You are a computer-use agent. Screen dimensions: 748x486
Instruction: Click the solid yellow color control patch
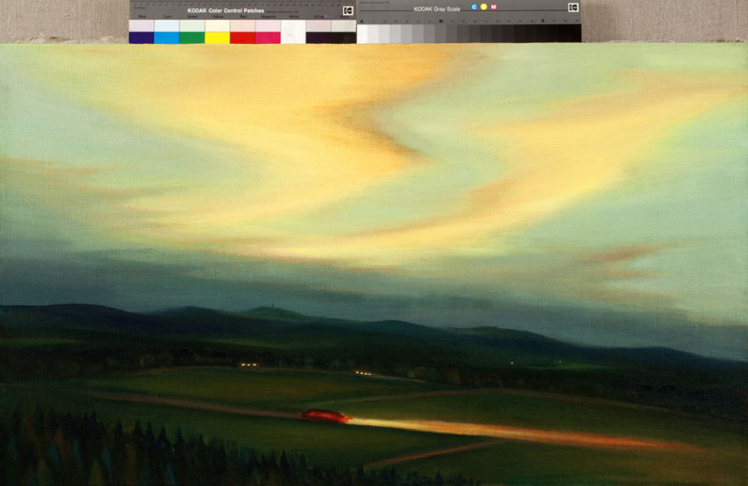pos(217,37)
